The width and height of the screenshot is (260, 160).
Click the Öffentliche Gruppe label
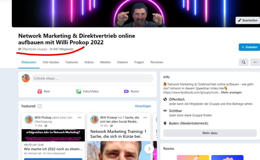(34, 49)
